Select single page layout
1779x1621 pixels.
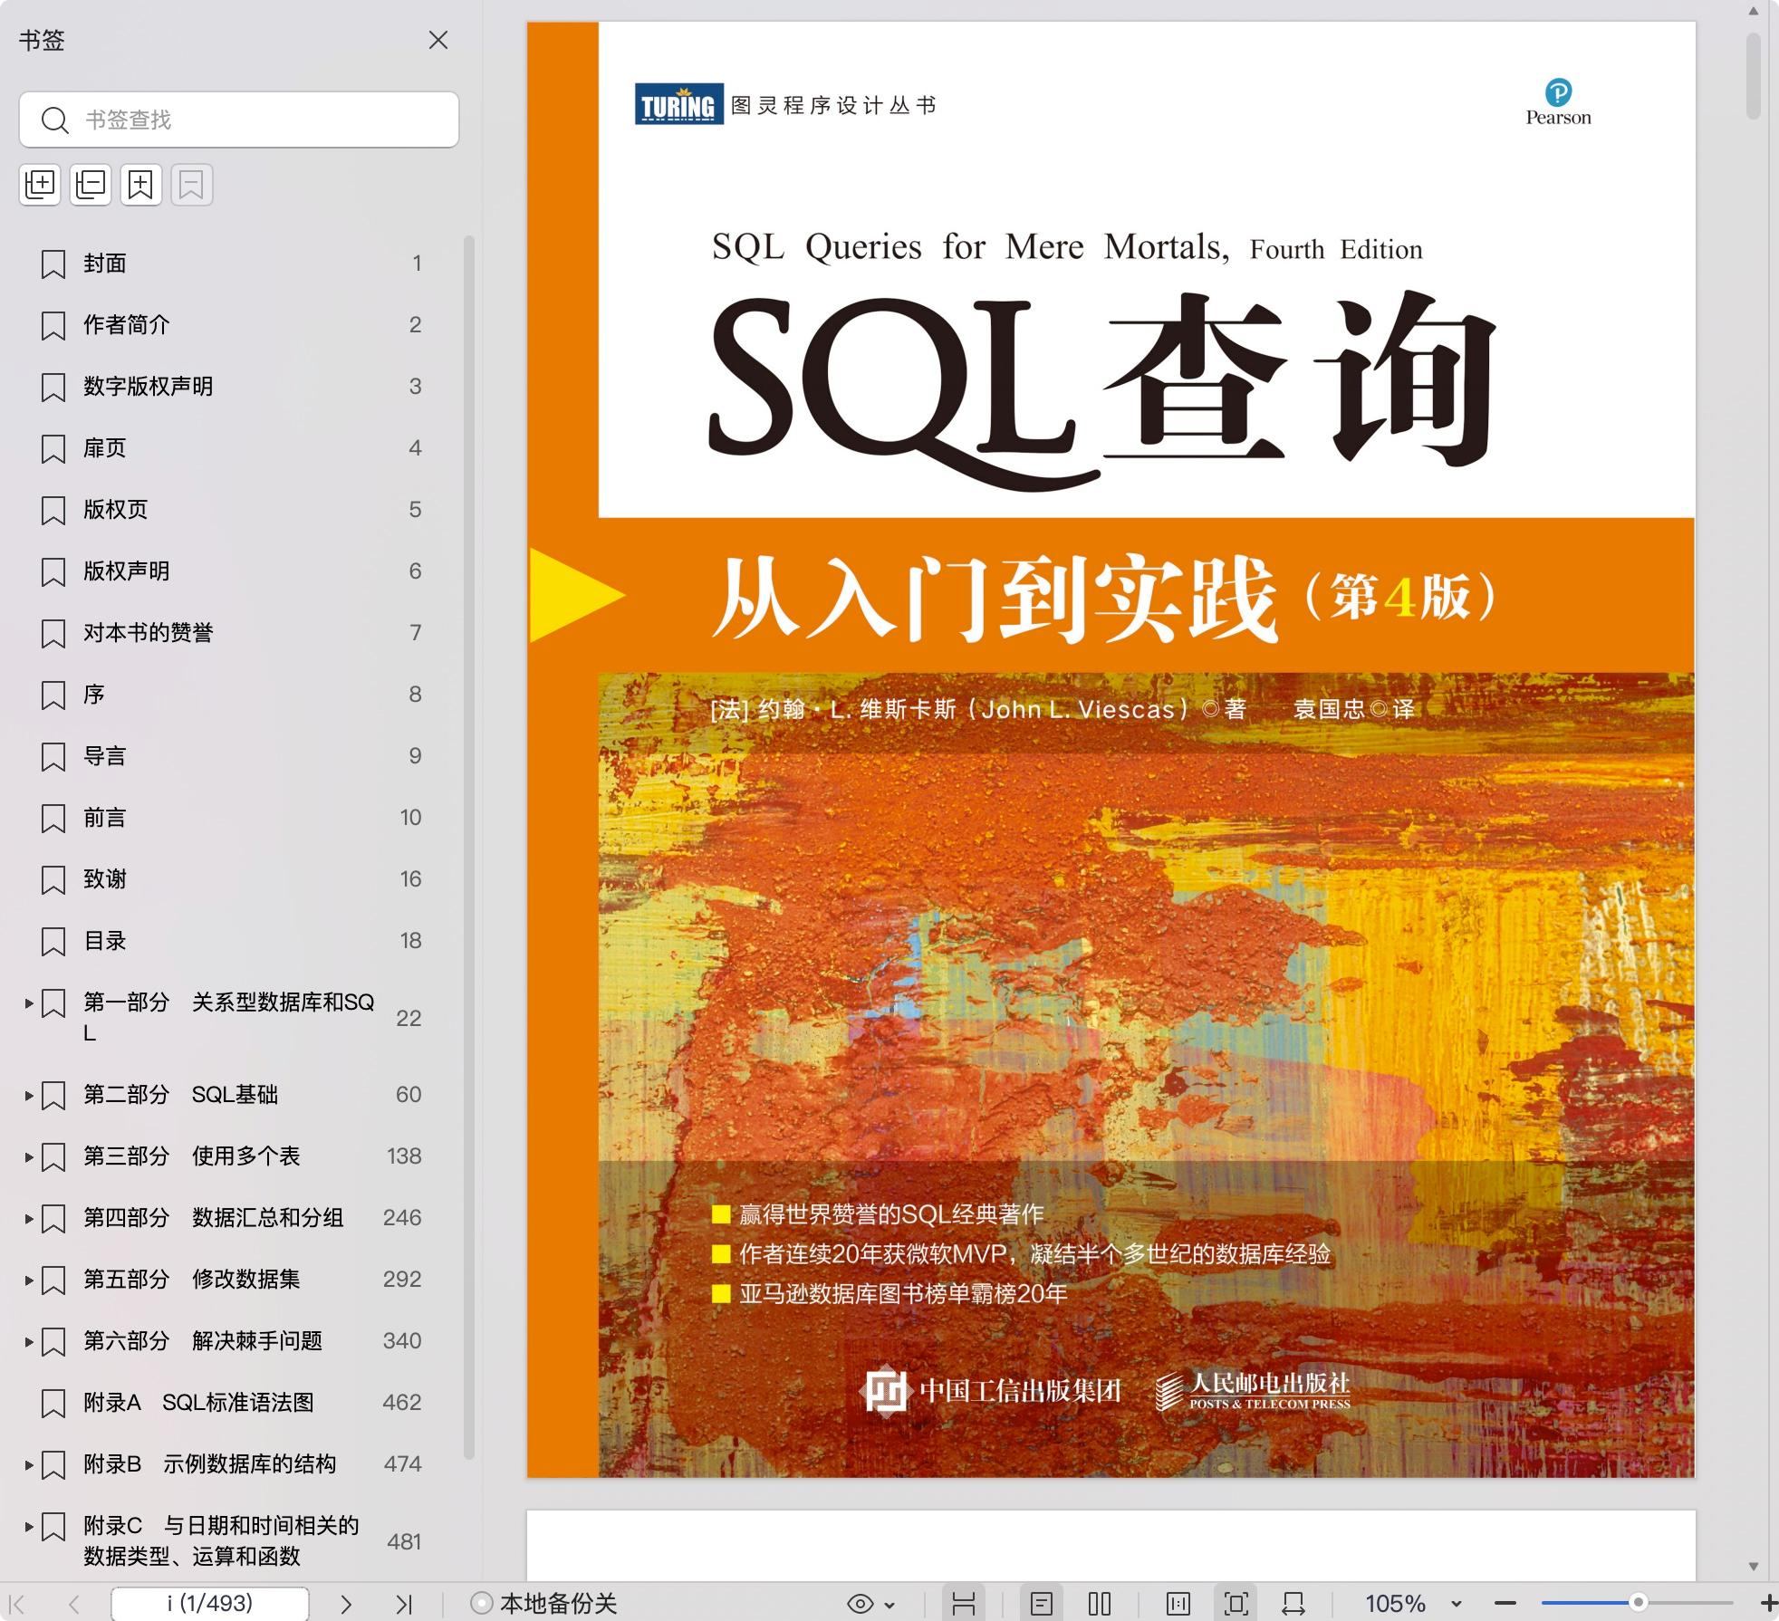(1042, 1604)
